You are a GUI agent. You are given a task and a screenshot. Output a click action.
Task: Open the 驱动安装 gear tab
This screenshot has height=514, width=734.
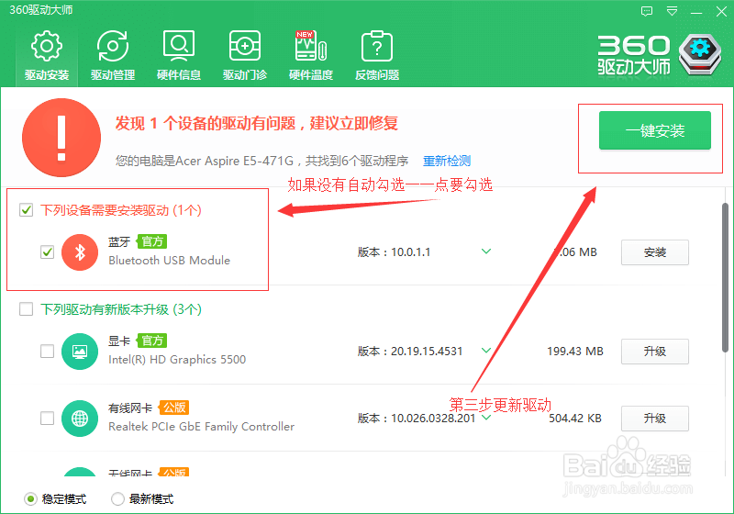pyautogui.click(x=47, y=55)
